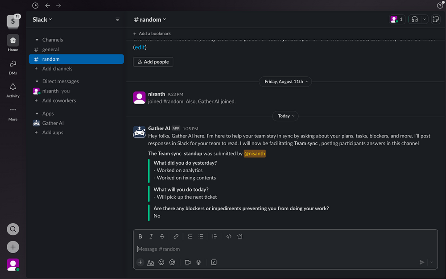
Task: Open the huddle options chevron
Action: pos(425,19)
